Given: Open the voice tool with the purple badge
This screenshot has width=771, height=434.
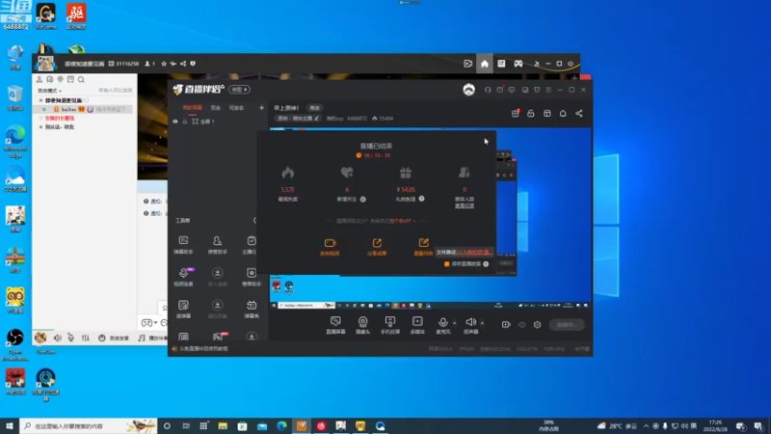Looking at the screenshot, I should pyautogui.click(x=183, y=277).
